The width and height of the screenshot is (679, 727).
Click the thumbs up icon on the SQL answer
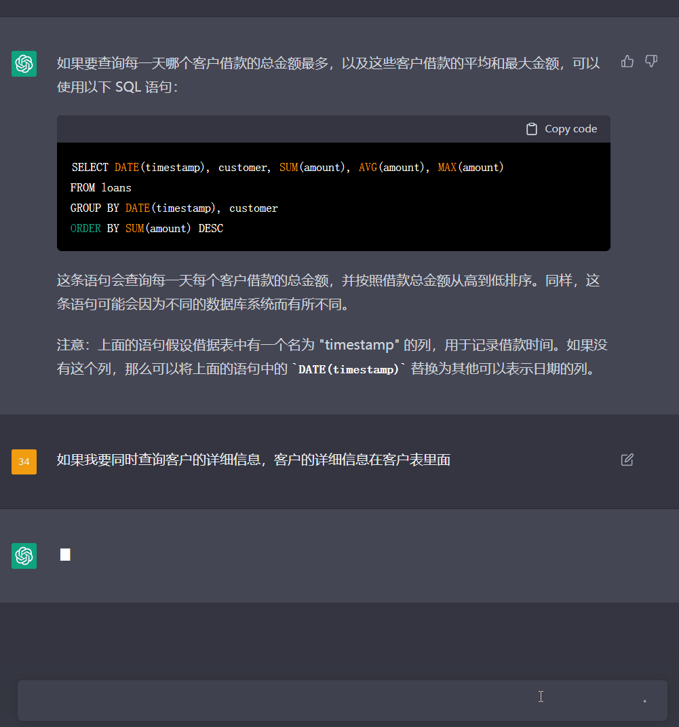coord(627,62)
